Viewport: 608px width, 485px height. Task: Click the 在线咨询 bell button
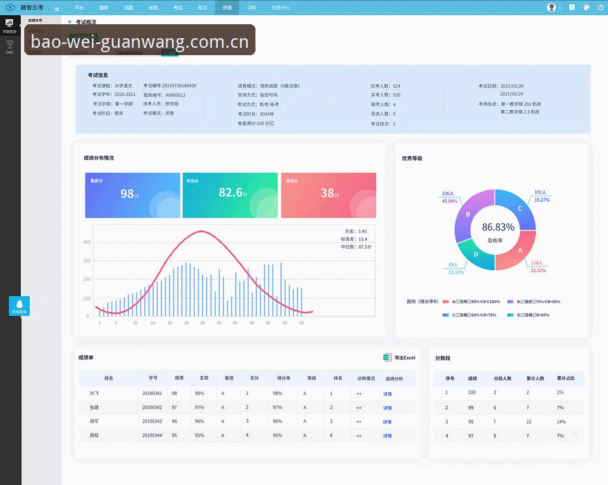click(x=19, y=306)
